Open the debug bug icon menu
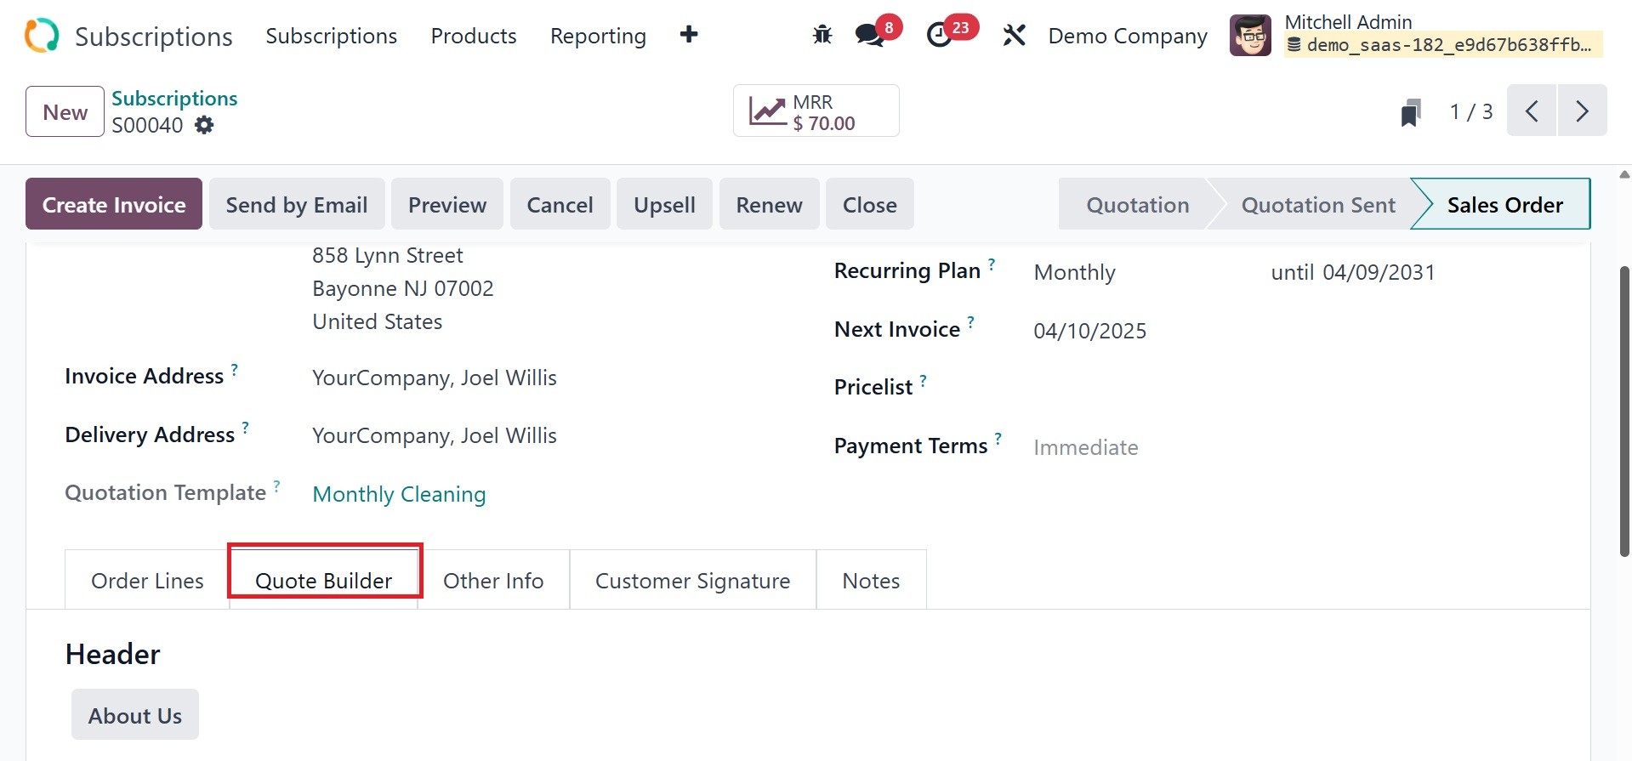 pos(822,35)
